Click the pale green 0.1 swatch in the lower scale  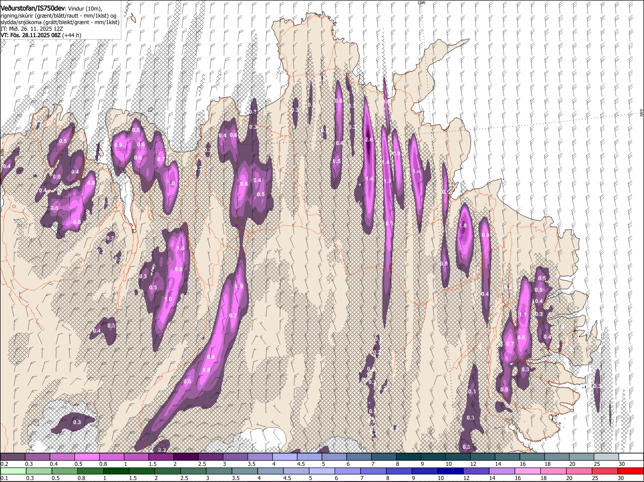pyautogui.click(x=13, y=471)
